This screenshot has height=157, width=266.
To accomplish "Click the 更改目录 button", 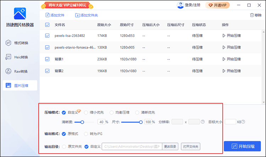I will click(x=171, y=146).
